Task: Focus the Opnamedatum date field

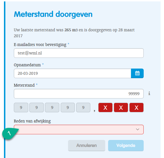Action: (x=73, y=73)
